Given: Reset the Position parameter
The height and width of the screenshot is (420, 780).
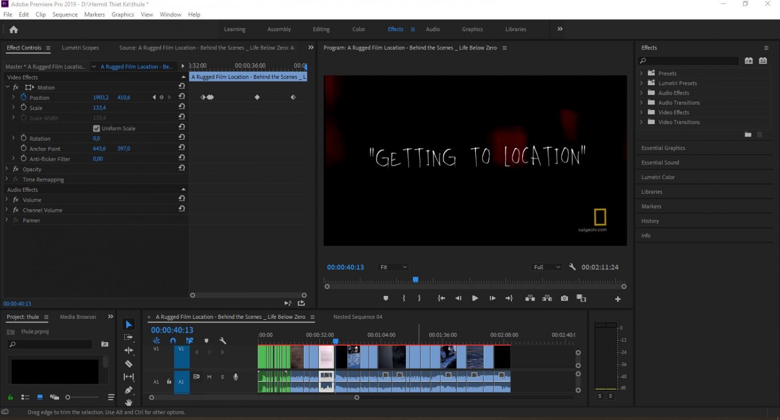Looking at the screenshot, I should (x=181, y=97).
